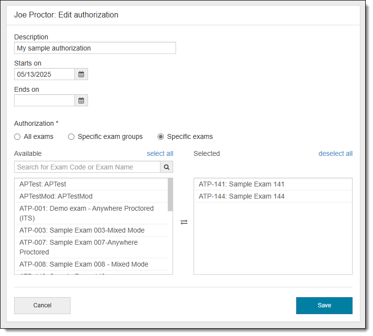Screen dimensions: 373x336
Task: Click the deselect all link
Action: tap(335, 154)
